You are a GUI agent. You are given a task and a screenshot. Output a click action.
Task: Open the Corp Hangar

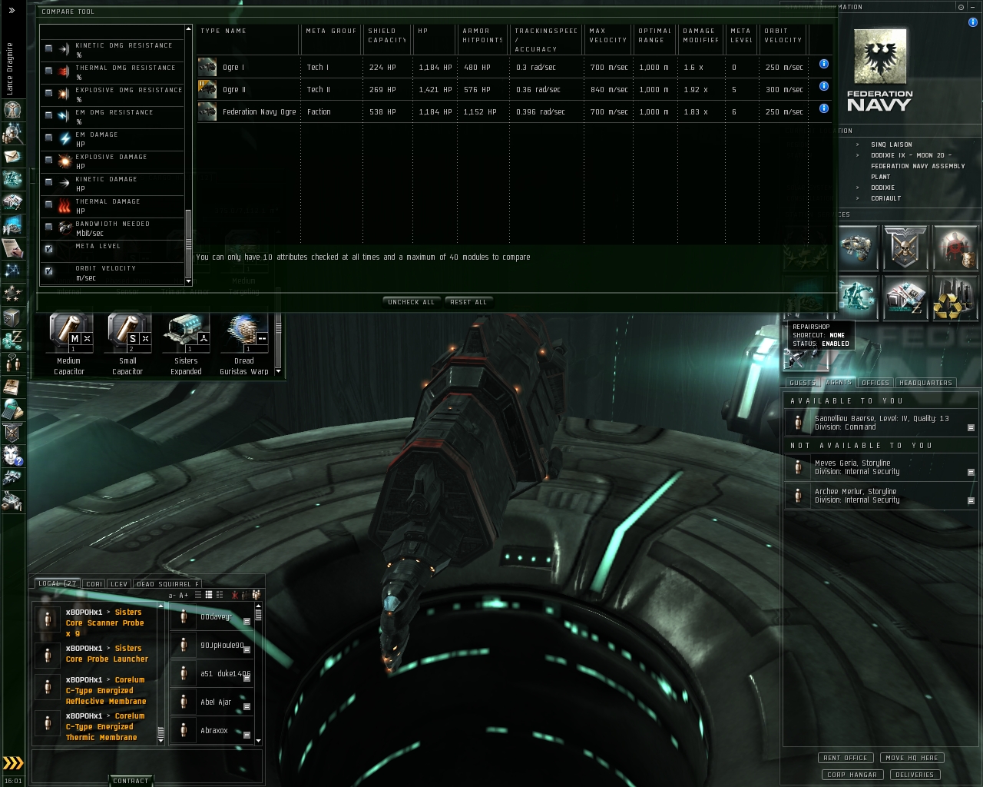[x=852, y=775]
